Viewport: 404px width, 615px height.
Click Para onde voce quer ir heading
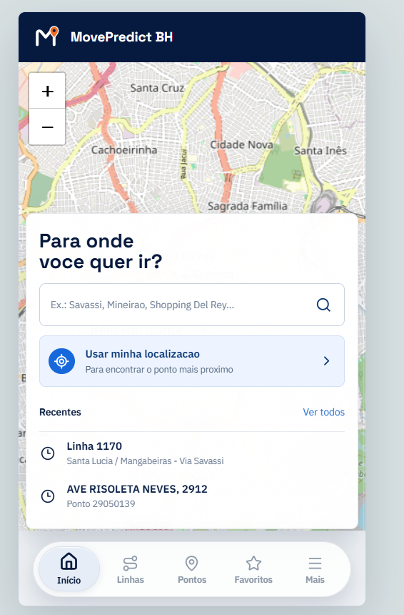pos(101,252)
